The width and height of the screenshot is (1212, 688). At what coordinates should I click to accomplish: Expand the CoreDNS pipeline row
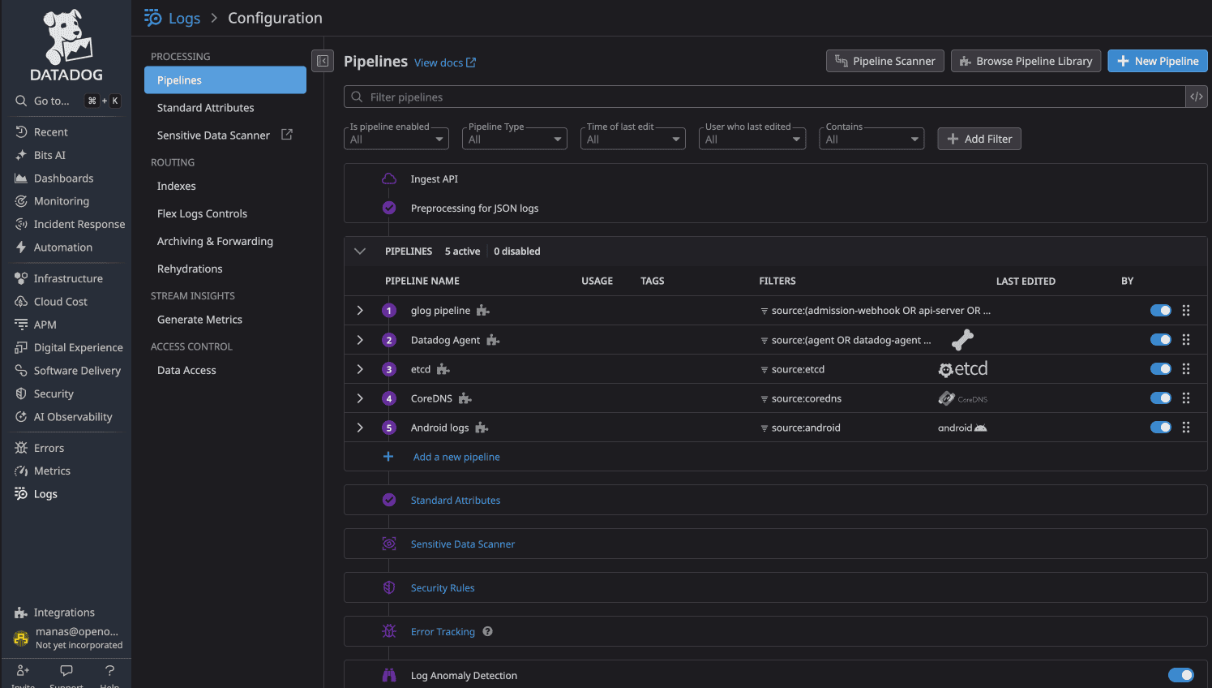(x=360, y=398)
